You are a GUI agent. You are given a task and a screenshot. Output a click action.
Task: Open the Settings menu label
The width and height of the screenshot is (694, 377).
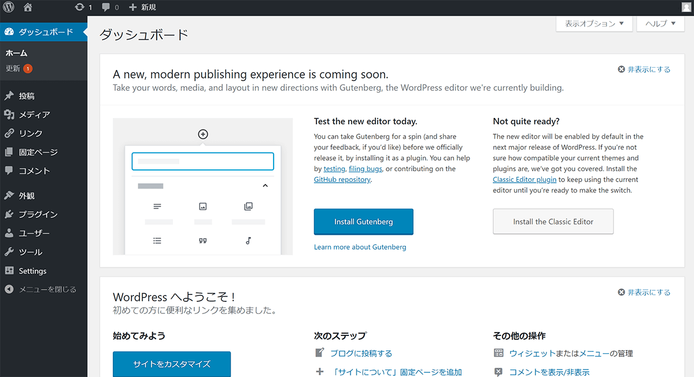click(32, 271)
